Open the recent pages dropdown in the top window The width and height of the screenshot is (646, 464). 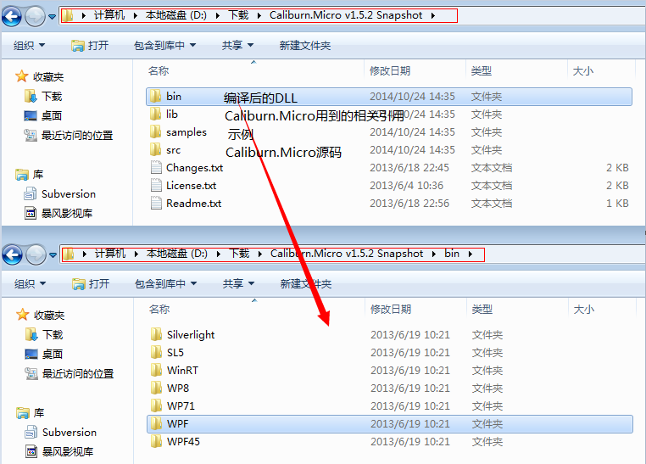click(52, 17)
